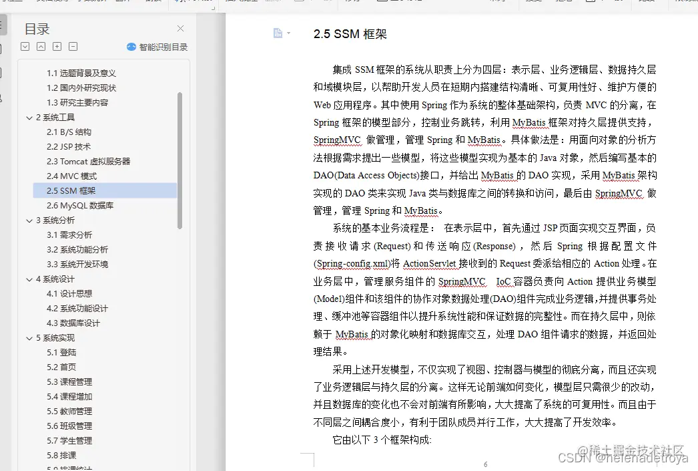698x471 pixels.
Task: Collapse the 5 系统实现 section
Action: pyautogui.click(x=29, y=338)
